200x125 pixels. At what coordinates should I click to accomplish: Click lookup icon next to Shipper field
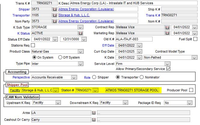click(x=55, y=9)
